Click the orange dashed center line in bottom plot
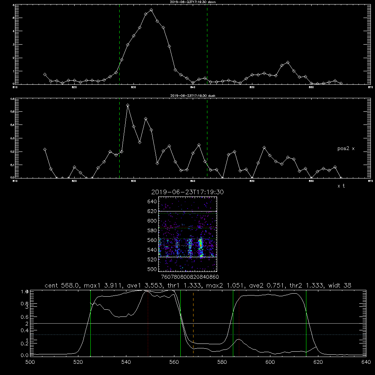The height and width of the screenshot is (375, 375). (x=193, y=323)
